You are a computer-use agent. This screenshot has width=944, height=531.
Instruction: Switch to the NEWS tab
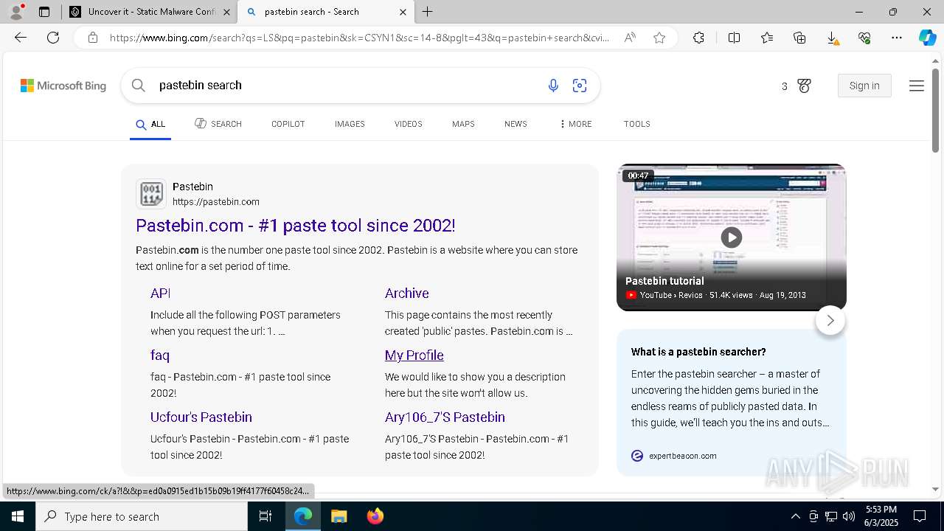516,124
